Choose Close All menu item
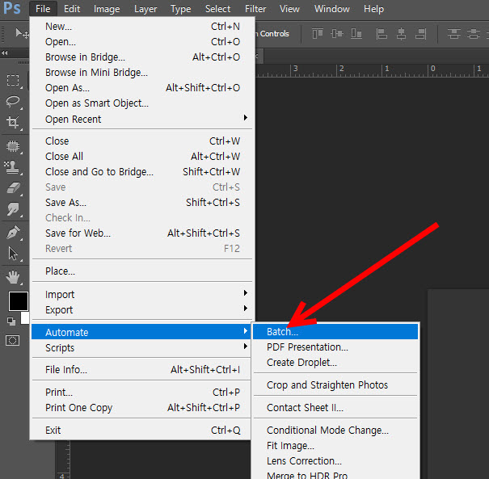 [142, 156]
